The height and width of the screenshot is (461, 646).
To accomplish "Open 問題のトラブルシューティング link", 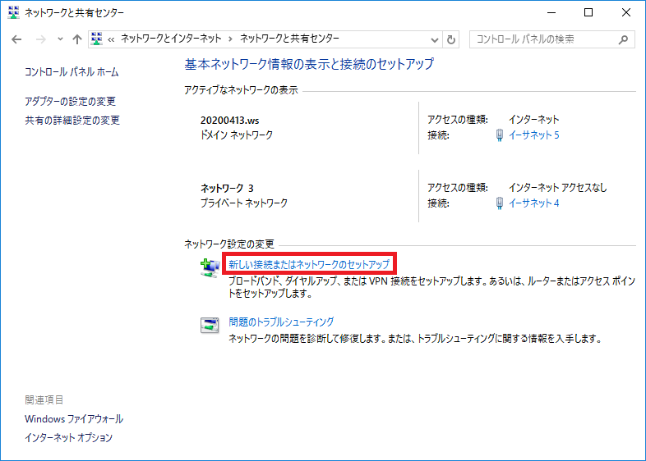I will [281, 322].
